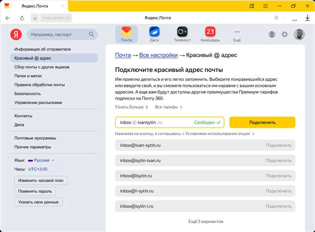Open the layout panels icon beside gear
Image resolution: width=315 pixels, height=232 pixels.
[272, 34]
